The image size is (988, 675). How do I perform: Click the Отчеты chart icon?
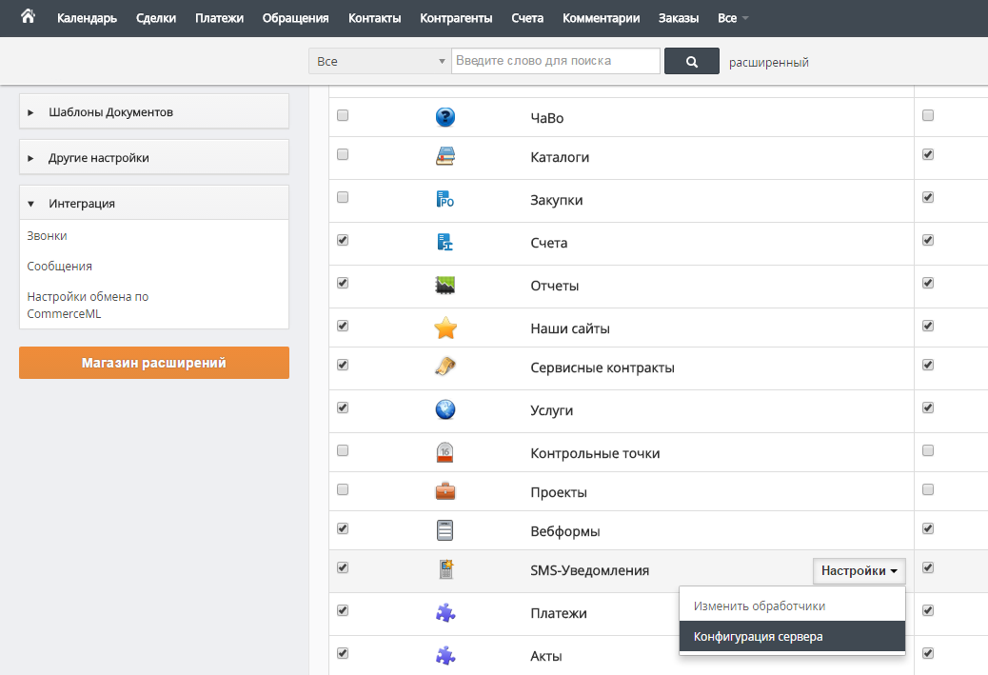point(445,286)
